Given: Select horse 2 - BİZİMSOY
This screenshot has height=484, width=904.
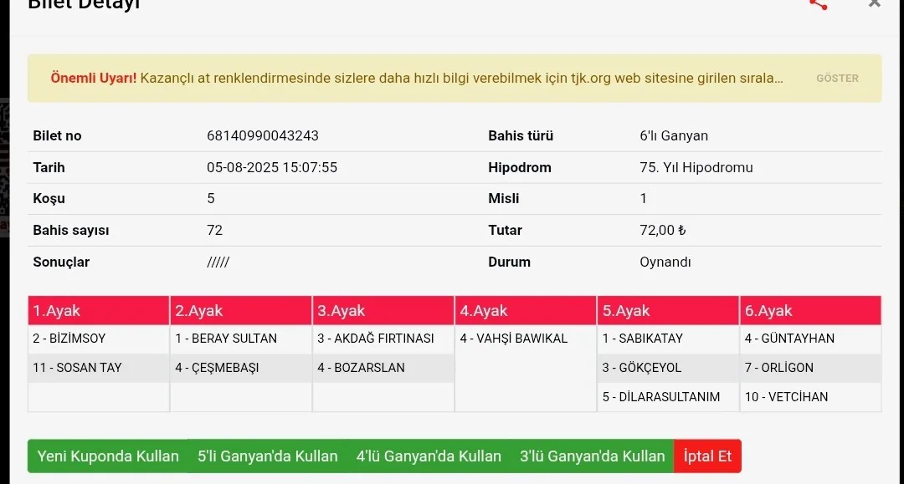Looking at the screenshot, I should [x=69, y=339].
